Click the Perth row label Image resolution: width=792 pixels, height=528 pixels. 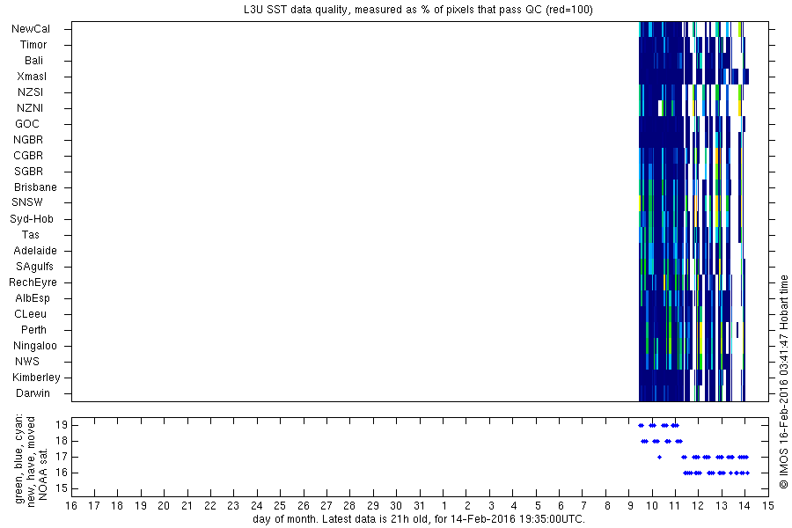[33, 330]
